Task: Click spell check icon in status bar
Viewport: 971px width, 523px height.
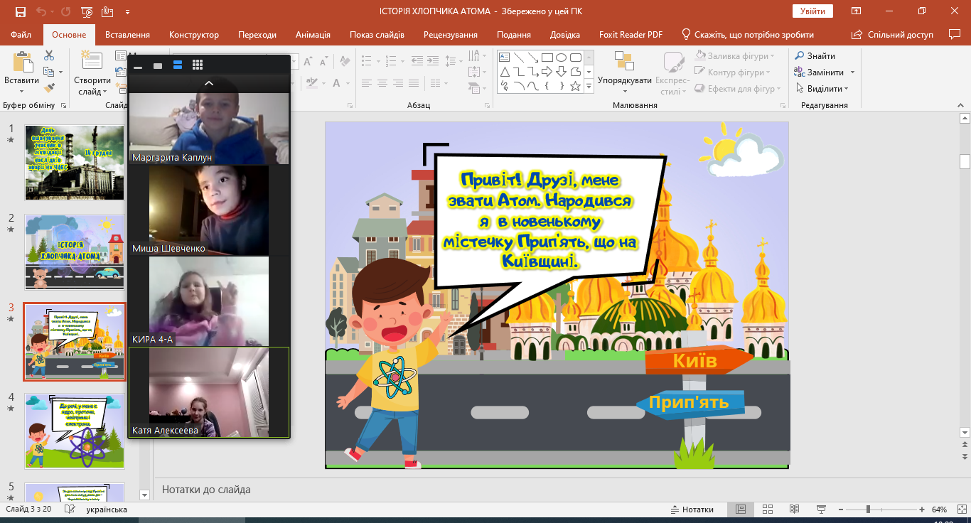Action: click(x=70, y=509)
